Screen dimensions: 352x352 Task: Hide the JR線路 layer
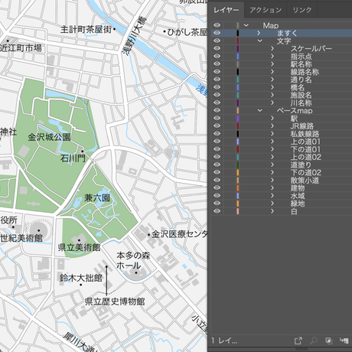click(217, 125)
